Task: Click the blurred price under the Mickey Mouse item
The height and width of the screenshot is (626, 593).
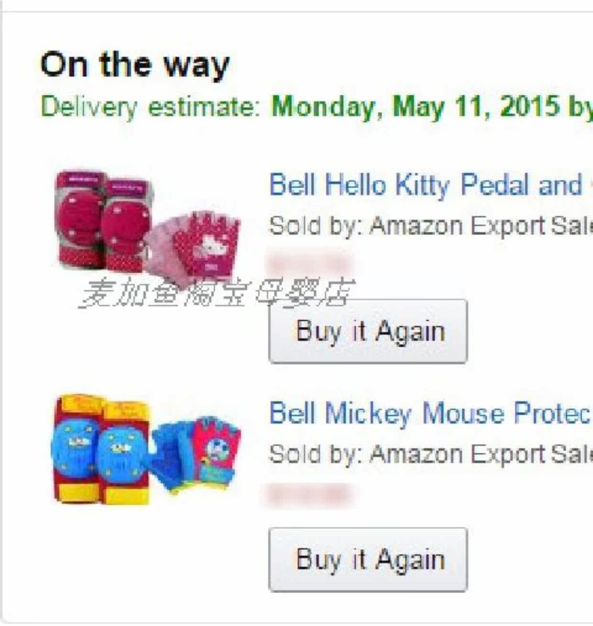Action: click(x=308, y=494)
